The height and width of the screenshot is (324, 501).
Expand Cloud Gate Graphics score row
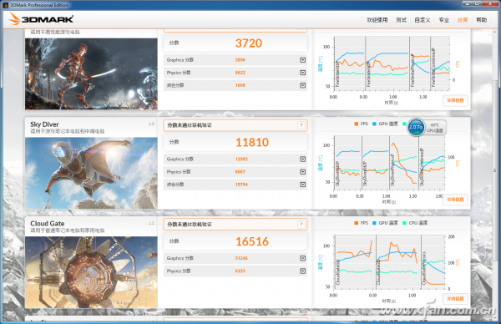point(302,258)
